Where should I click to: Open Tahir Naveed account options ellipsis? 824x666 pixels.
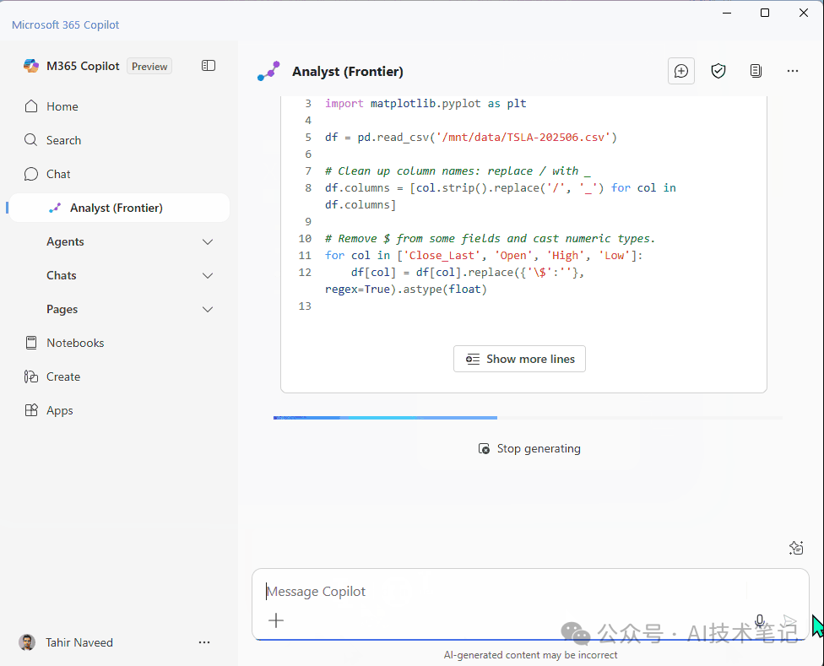[204, 642]
